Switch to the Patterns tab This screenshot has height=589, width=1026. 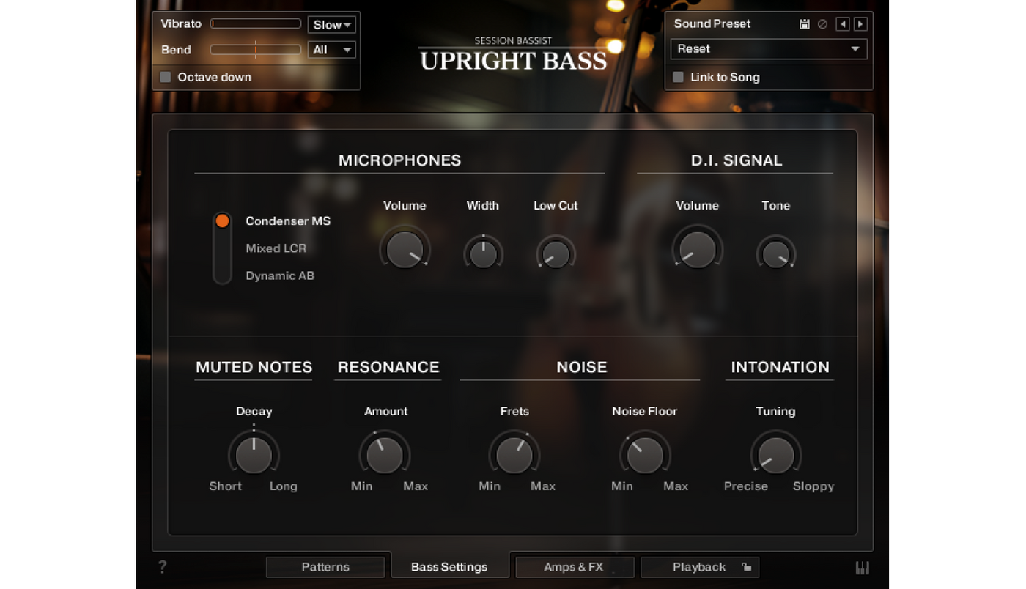click(x=325, y=567)
